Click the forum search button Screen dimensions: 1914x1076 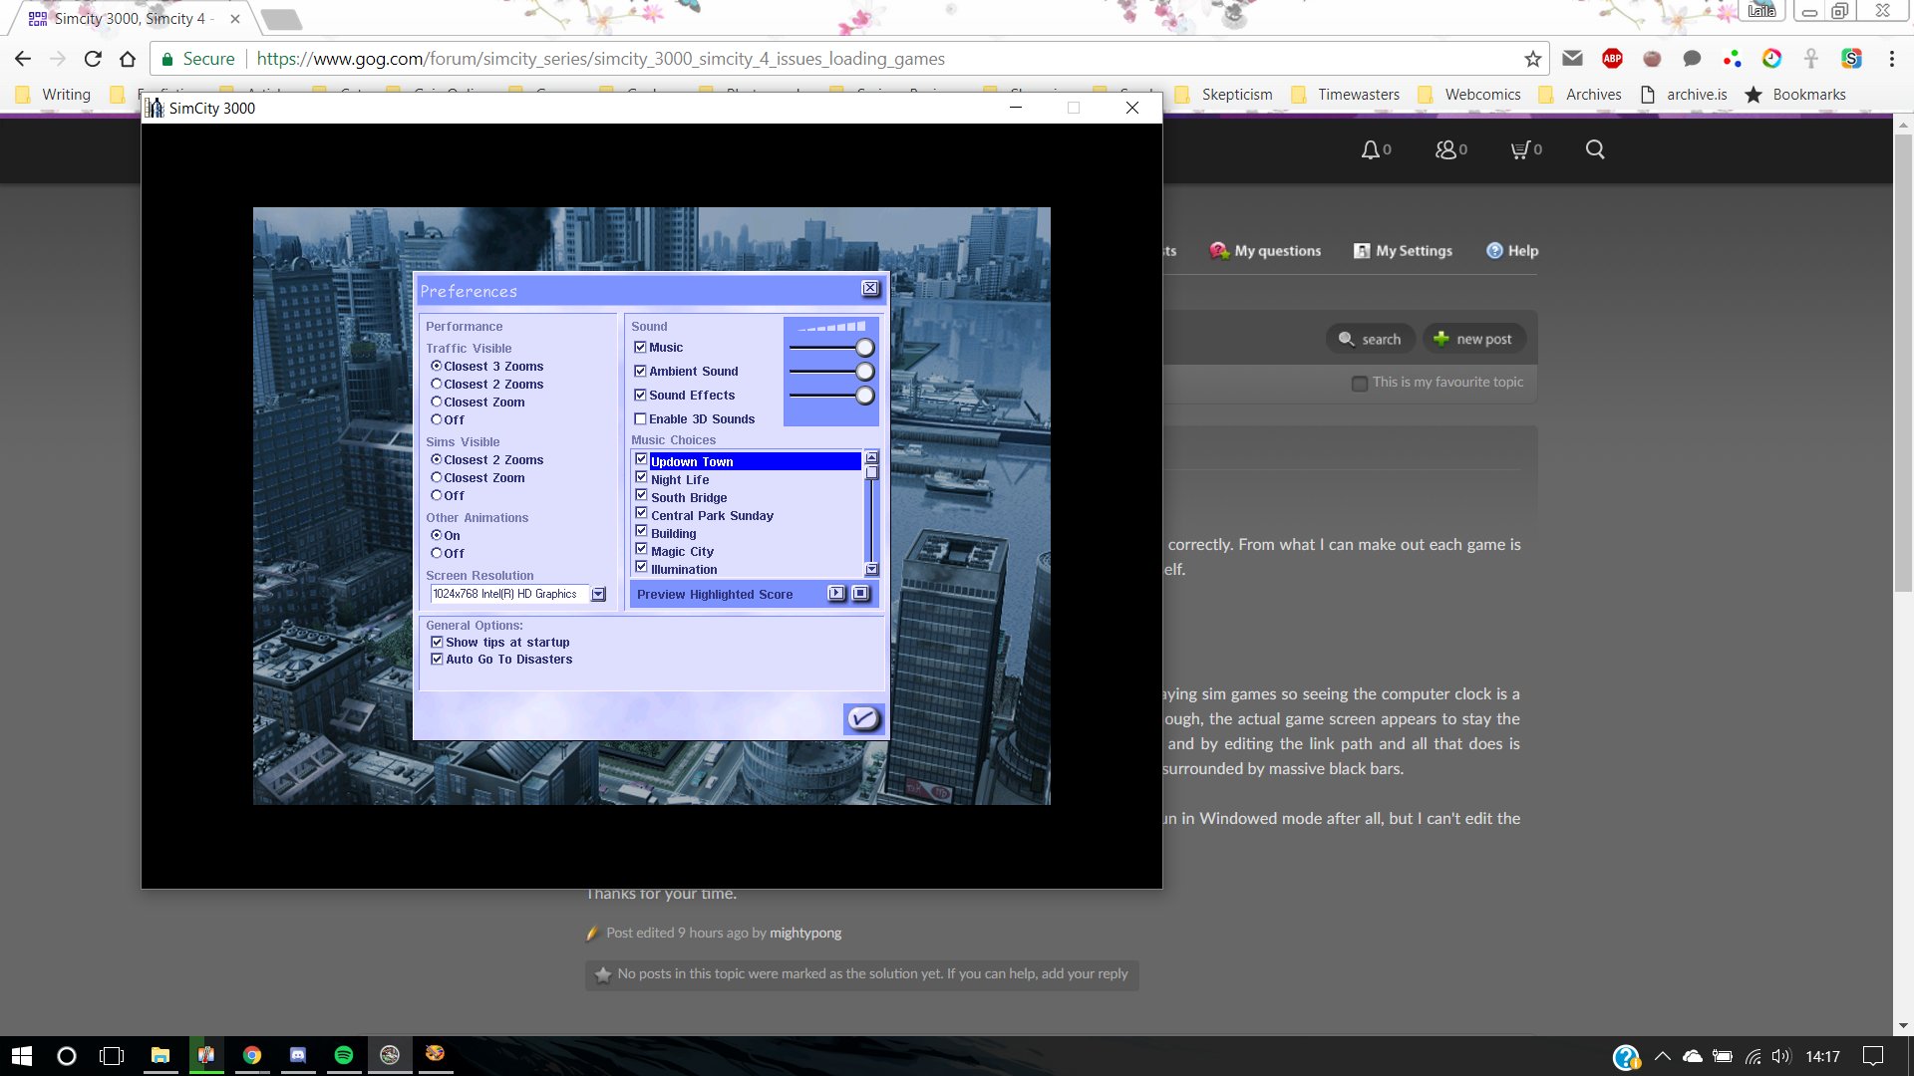point(1370,339)
